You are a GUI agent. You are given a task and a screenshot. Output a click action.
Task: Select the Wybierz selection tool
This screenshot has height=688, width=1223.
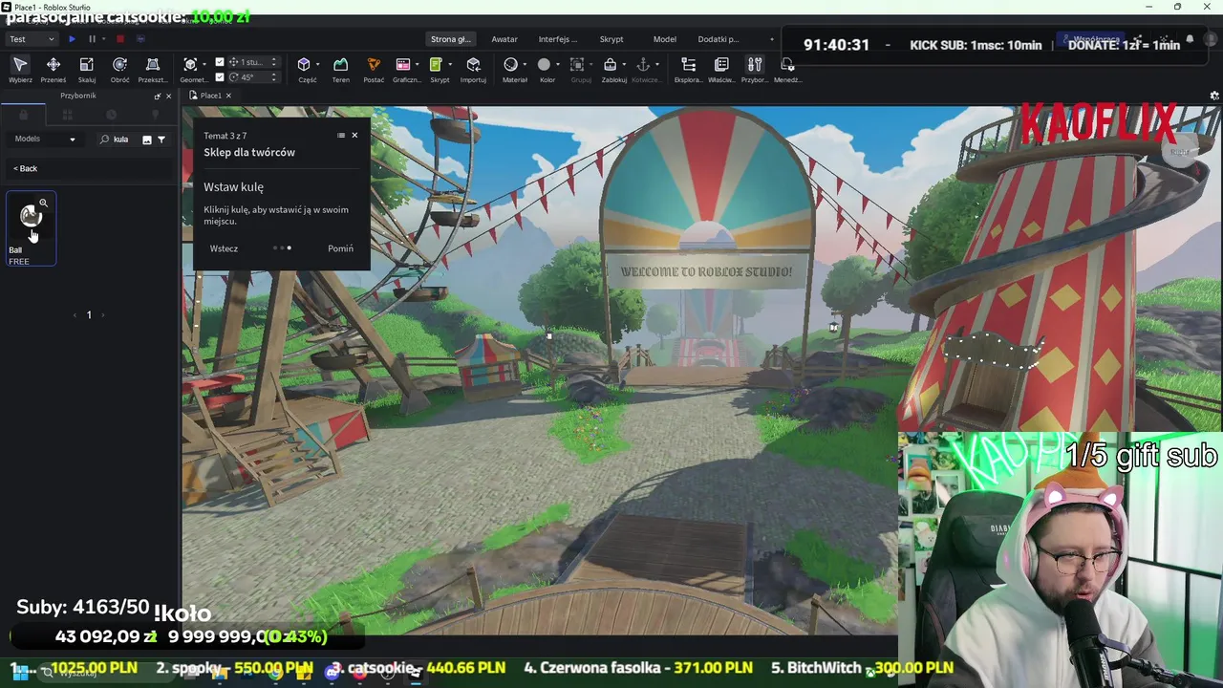pos(20,69)
